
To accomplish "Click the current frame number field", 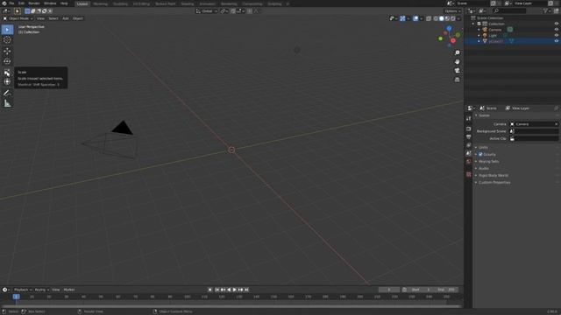I will [389, 290].
